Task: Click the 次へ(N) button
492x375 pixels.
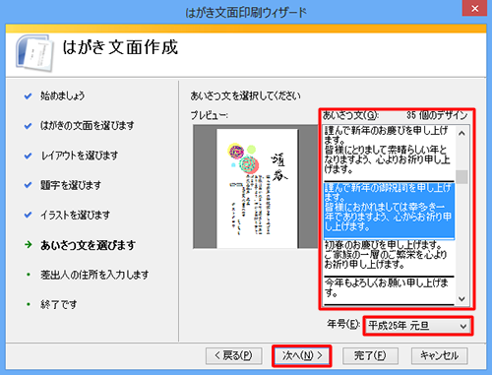Action: (302, 356)
